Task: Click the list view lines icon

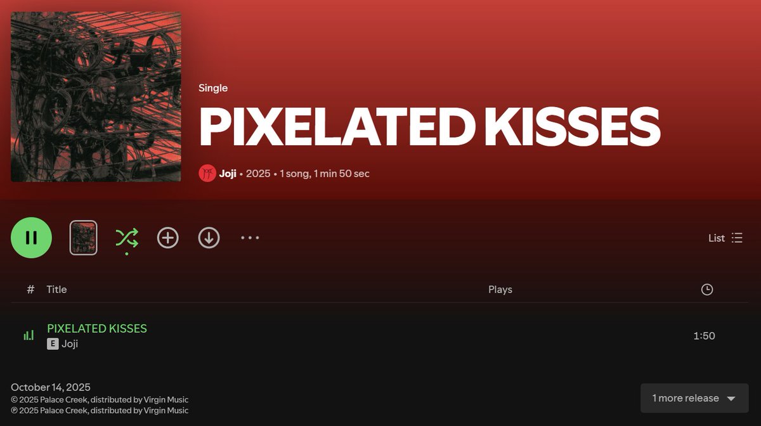Action: pyautogui.click(x=737, y=238)
